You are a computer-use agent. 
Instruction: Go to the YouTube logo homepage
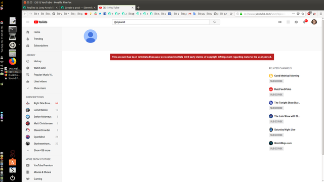[x=40, y=22]
